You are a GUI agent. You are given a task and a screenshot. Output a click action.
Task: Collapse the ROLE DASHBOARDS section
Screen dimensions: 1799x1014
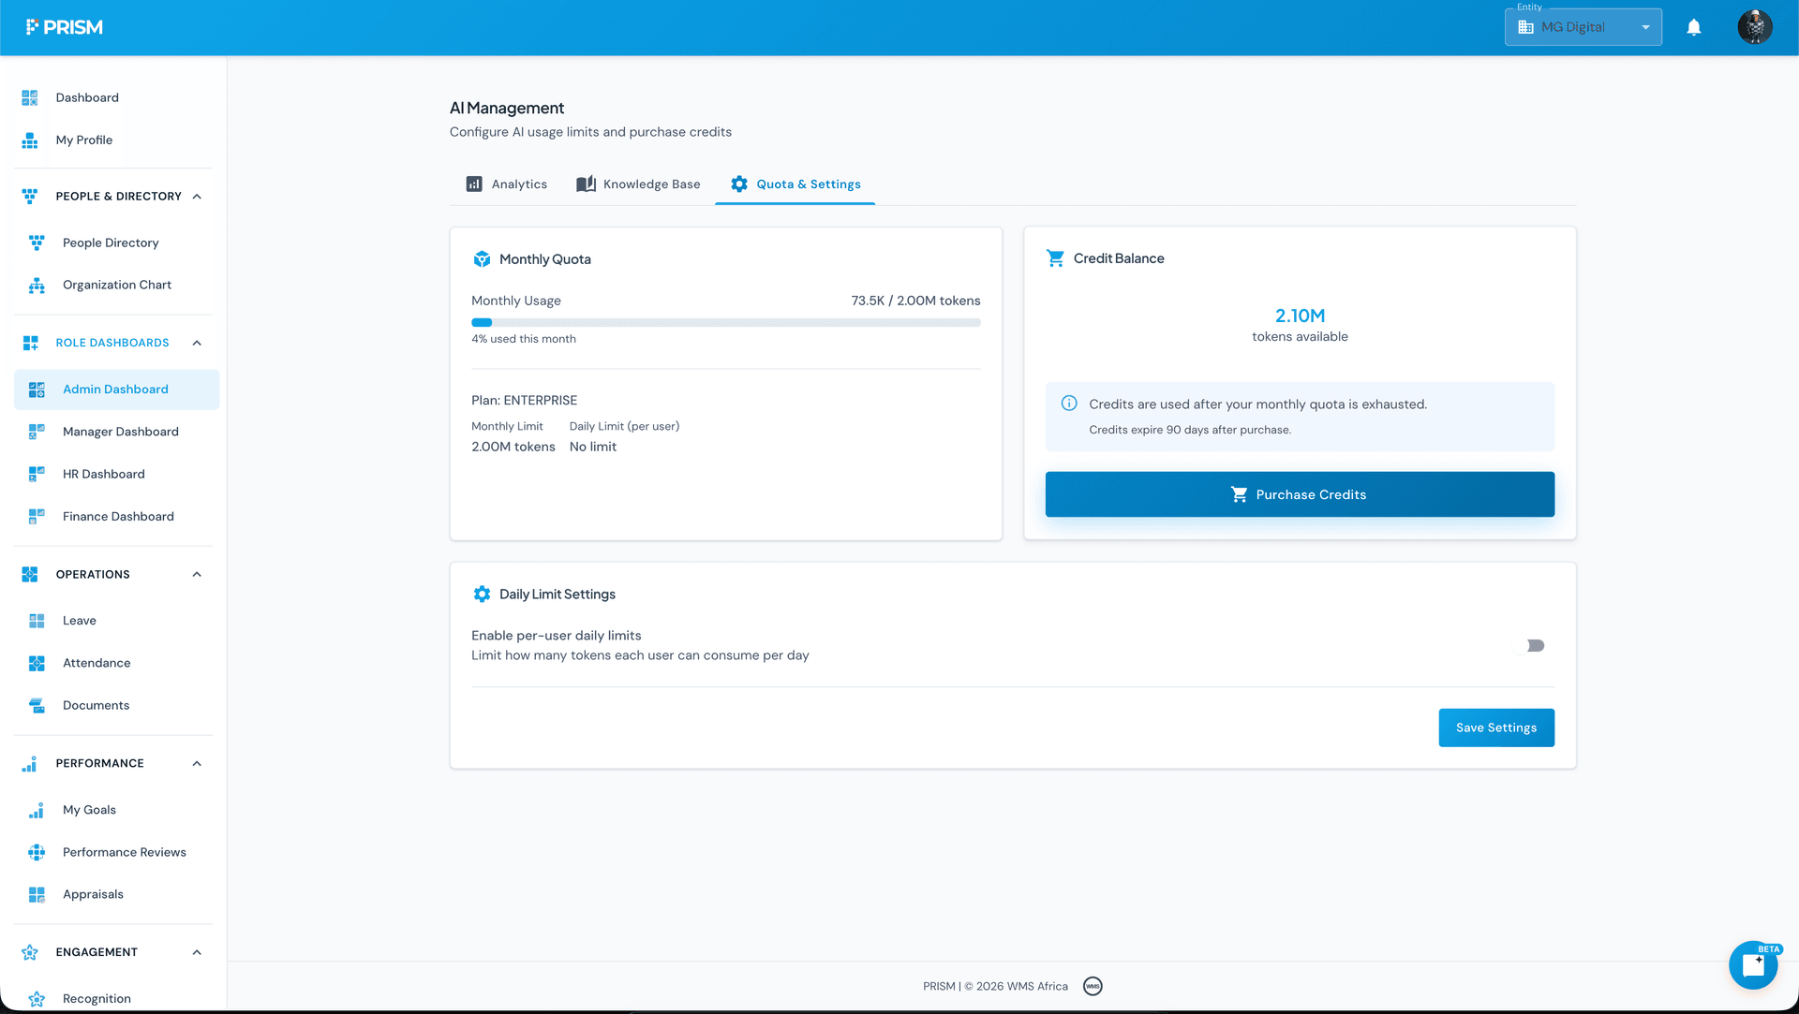pos(196,343)
